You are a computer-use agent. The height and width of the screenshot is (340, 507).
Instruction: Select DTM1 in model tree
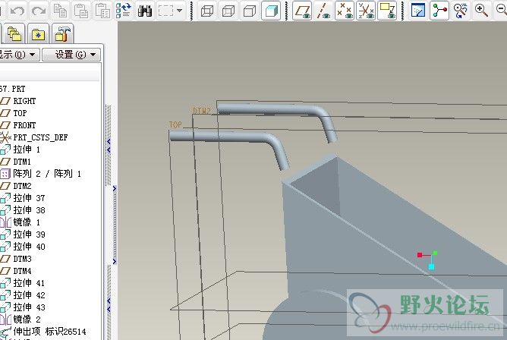22,162
